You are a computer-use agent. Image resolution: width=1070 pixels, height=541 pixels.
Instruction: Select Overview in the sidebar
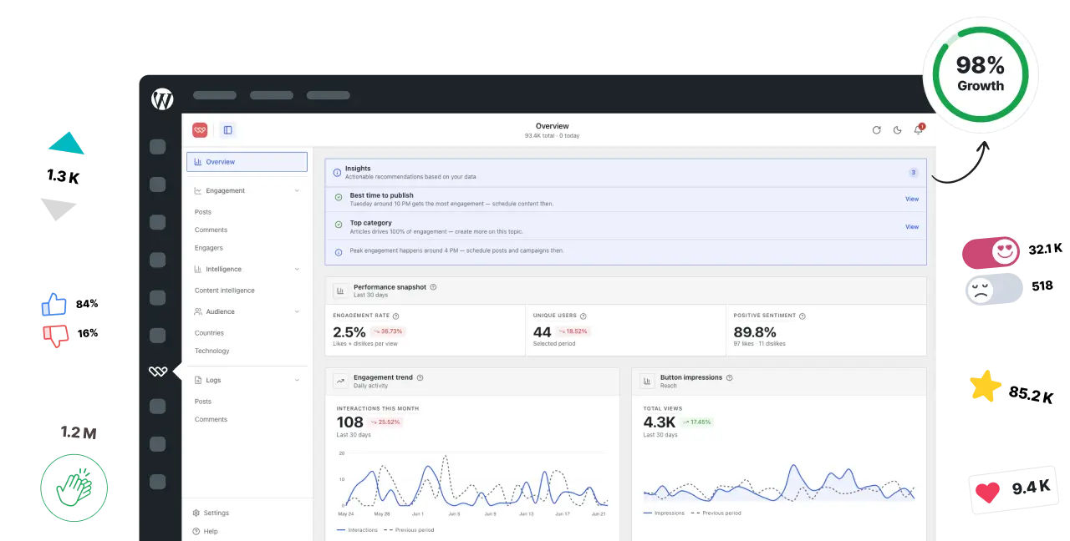point(247,162)
